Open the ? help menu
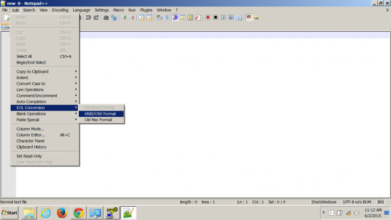The height and width of the screenshot is (220, 391). point(176,10)
